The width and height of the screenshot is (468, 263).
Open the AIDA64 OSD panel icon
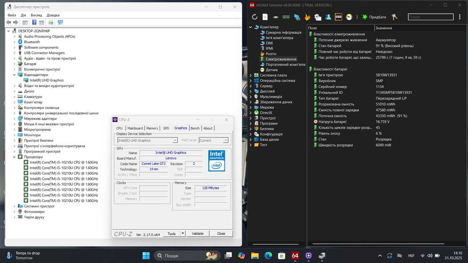(x=338, y=17)
